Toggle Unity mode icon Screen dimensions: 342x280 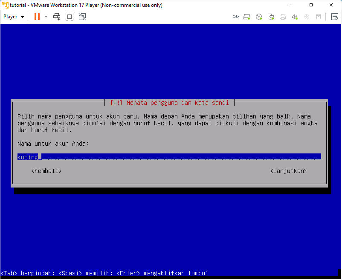[x=82, y=17]
